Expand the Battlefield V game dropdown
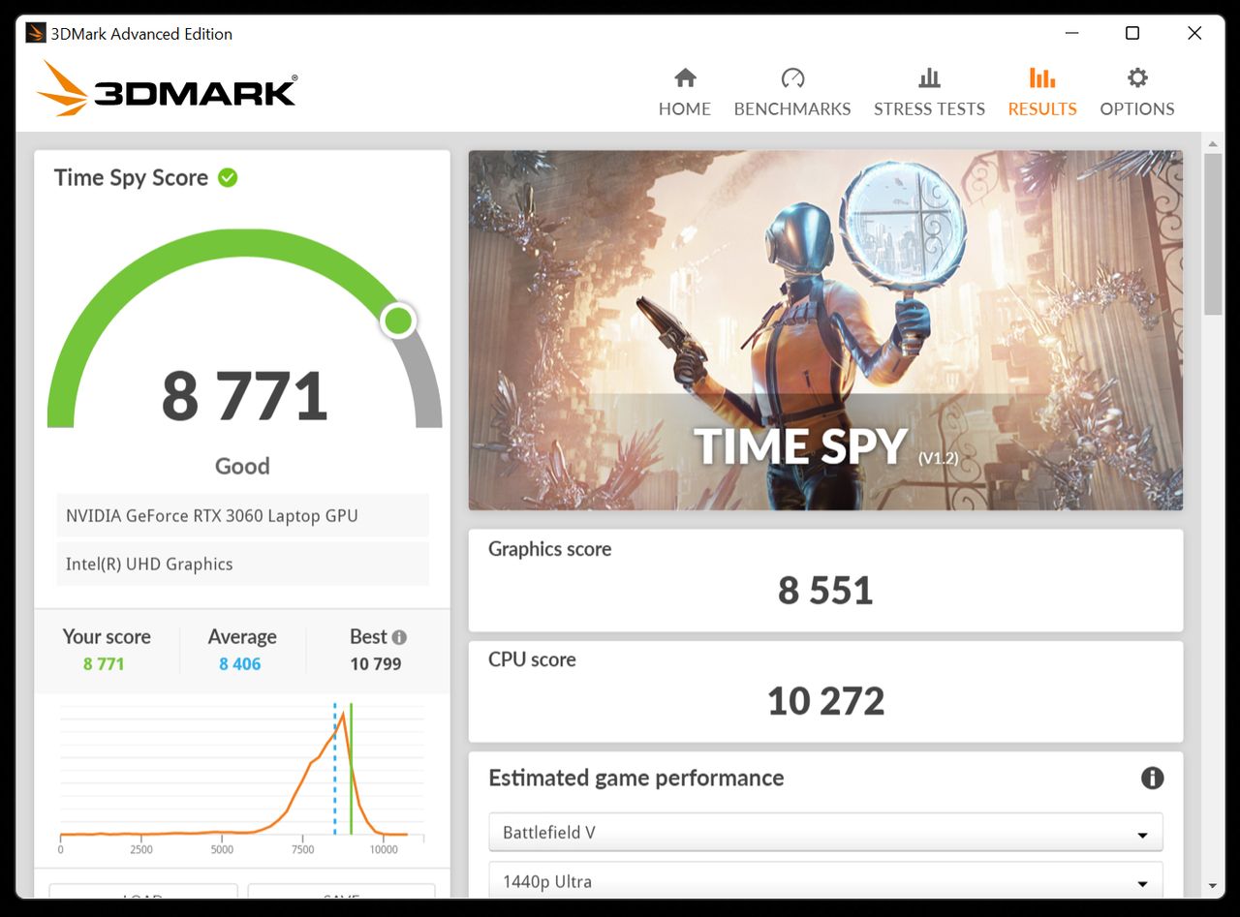This screenshot has width=1240, height=917. [825, 833]
